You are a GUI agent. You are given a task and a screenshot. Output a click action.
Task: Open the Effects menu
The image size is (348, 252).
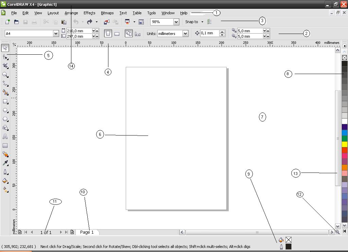coord(89,13)
